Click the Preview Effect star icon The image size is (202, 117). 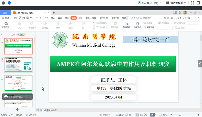click(5, 24)
